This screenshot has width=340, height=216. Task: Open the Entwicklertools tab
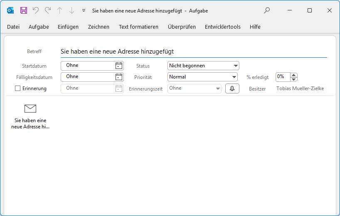(222, 27)
